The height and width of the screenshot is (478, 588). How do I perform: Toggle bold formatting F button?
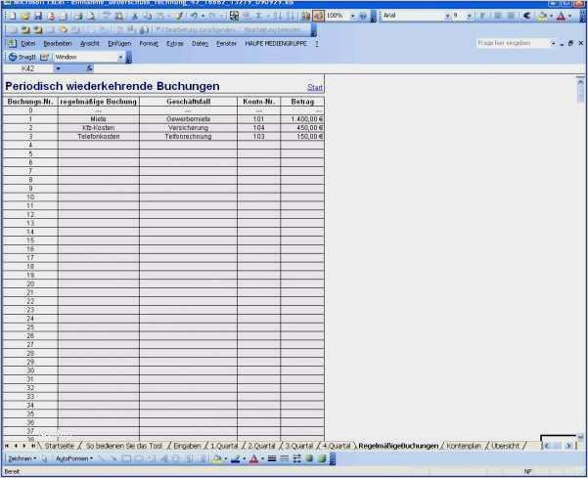(x=482, y=16)
